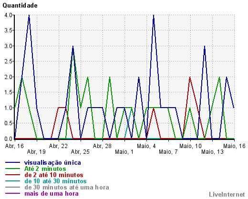Click the teal legend line swatch

pos(12,181)
